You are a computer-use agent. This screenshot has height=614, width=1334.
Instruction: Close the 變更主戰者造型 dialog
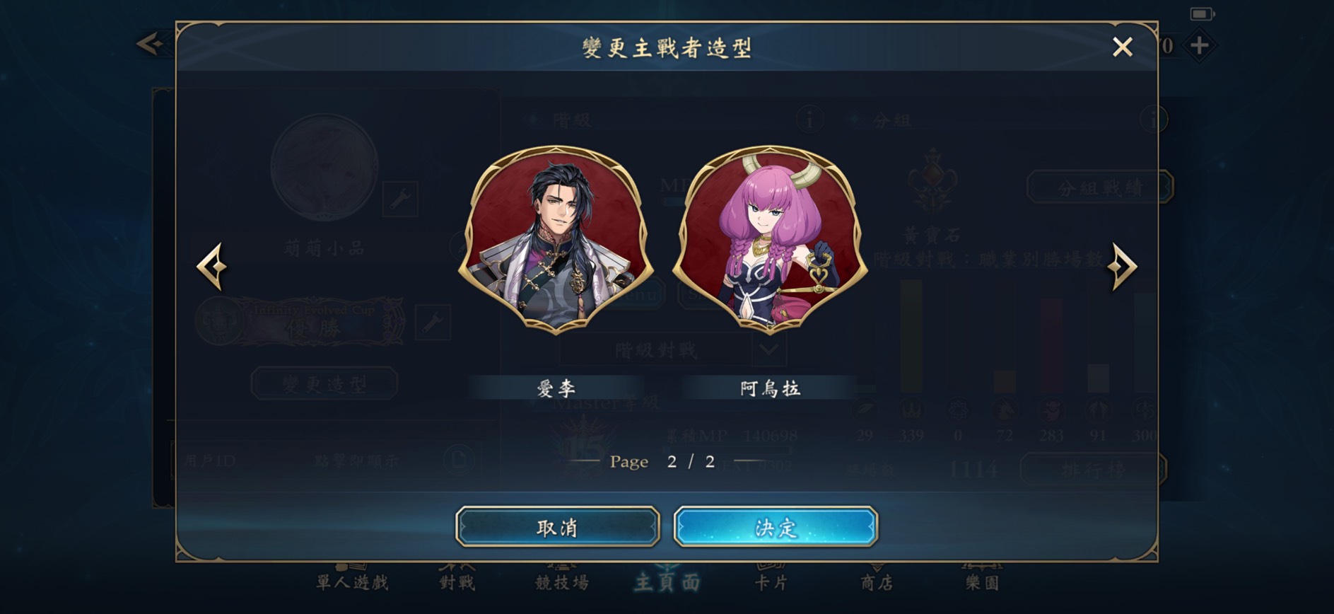tap(1122, 47)
